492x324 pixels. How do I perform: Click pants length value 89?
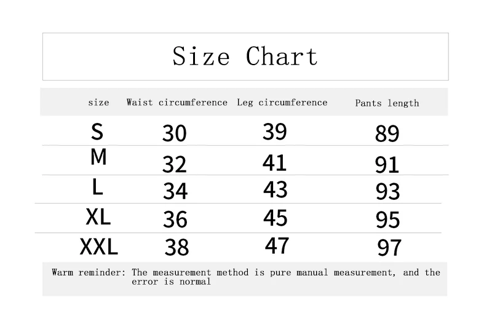[x=387, y=133]
